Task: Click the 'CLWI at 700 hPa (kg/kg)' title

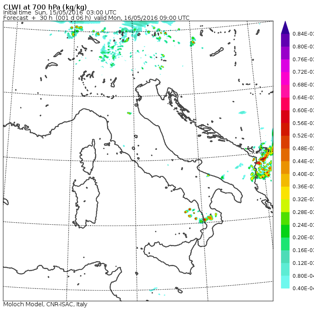Action: point(45,7)
